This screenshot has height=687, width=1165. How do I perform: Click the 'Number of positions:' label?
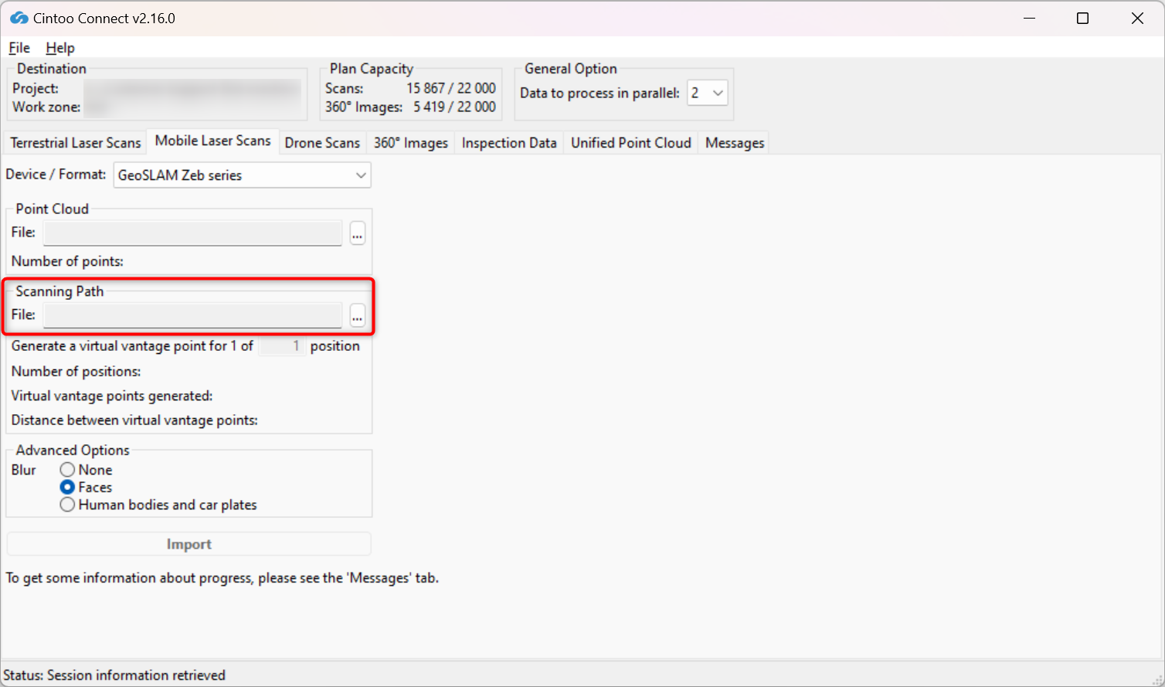pos(76,372)
